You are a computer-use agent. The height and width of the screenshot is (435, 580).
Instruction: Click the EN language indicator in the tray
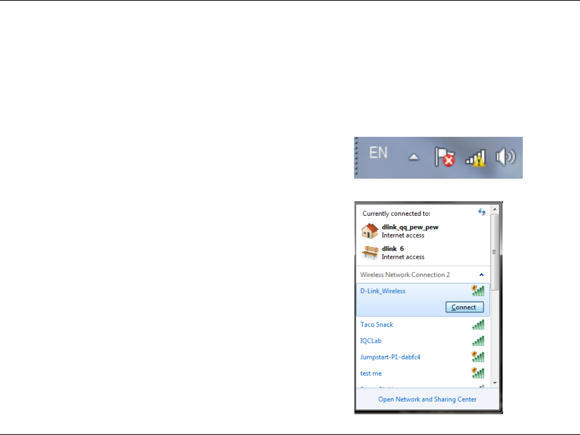pos(378,153)
